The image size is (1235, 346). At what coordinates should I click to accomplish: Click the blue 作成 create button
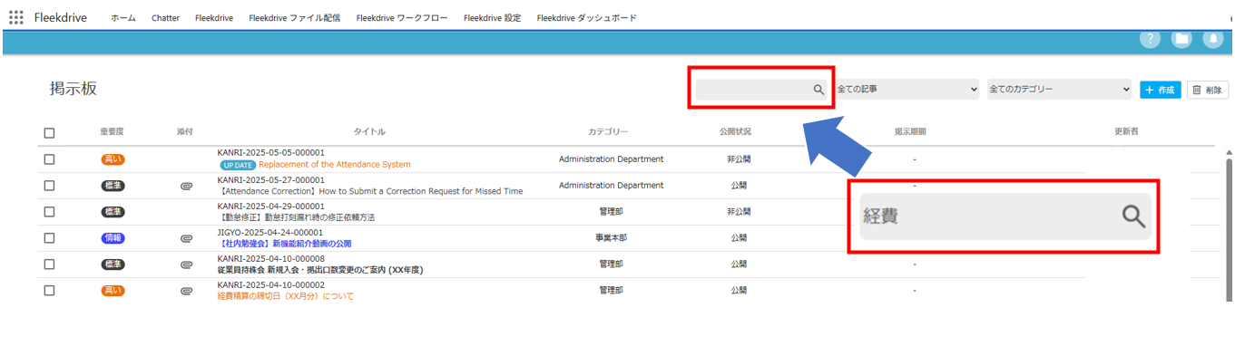point(1161,90)
